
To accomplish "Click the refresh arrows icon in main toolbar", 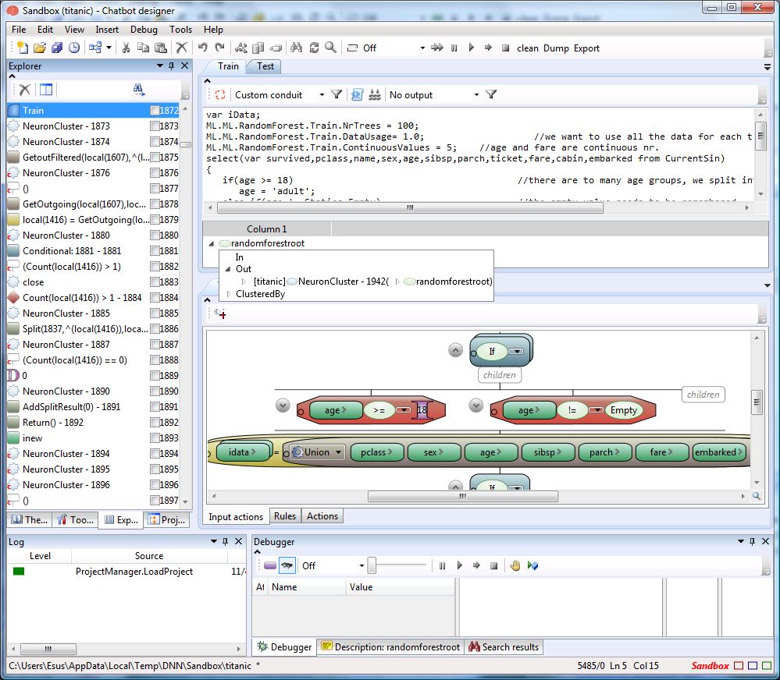I will (314, 48).
